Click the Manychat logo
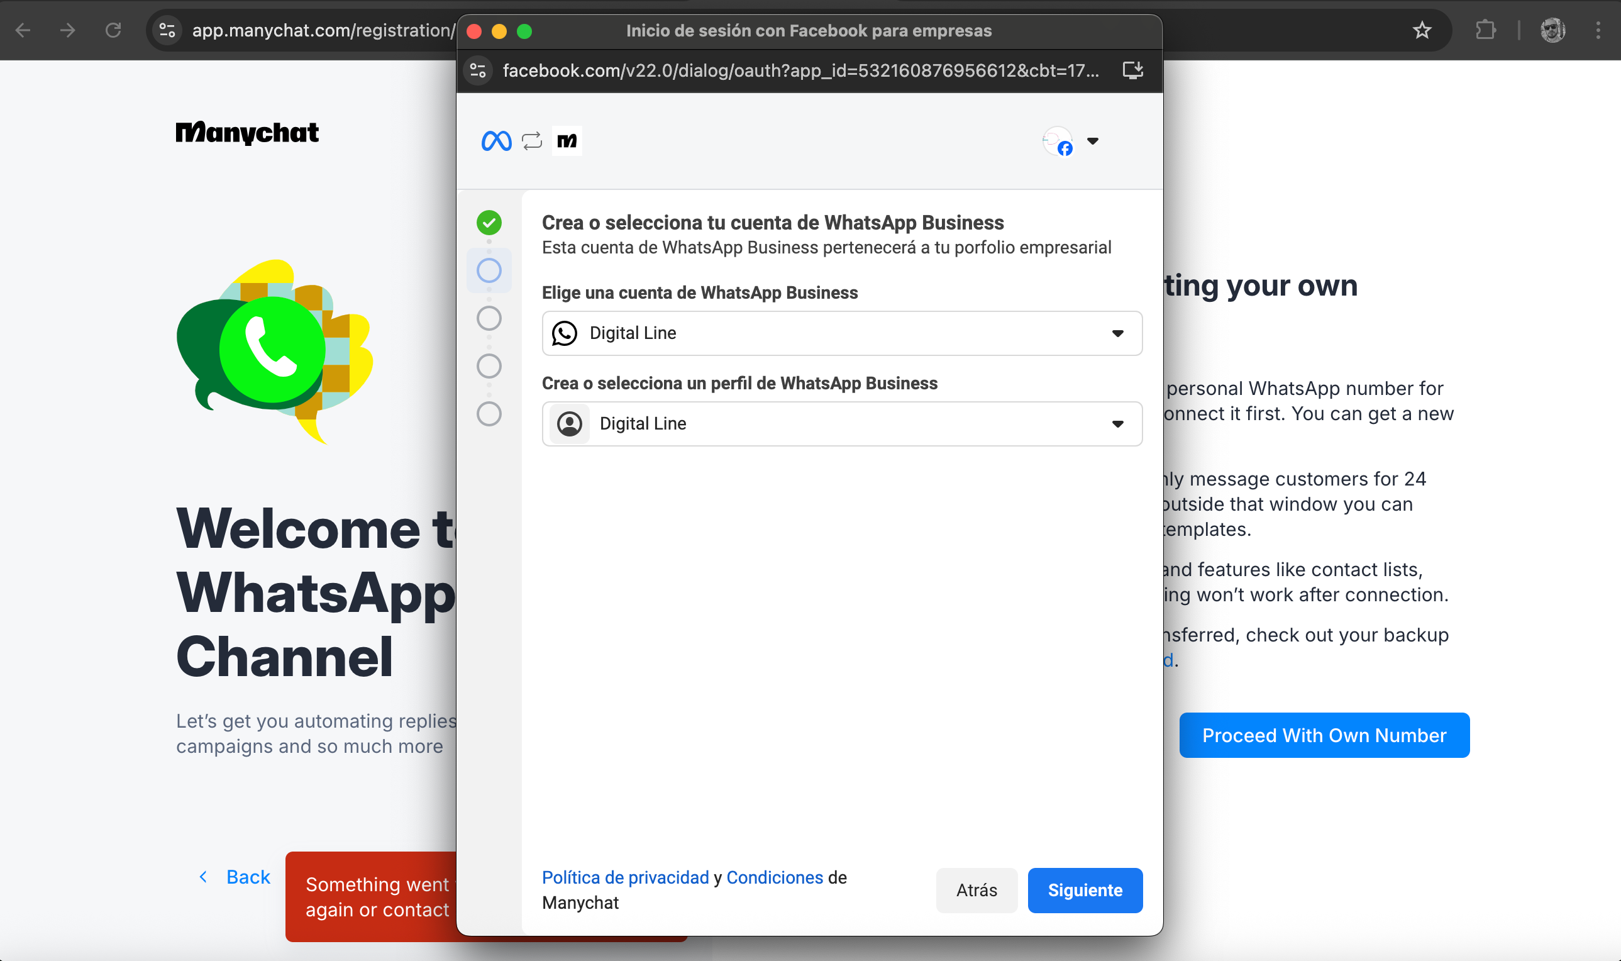This screenshot has width=1621, height=961. (247, 133)
